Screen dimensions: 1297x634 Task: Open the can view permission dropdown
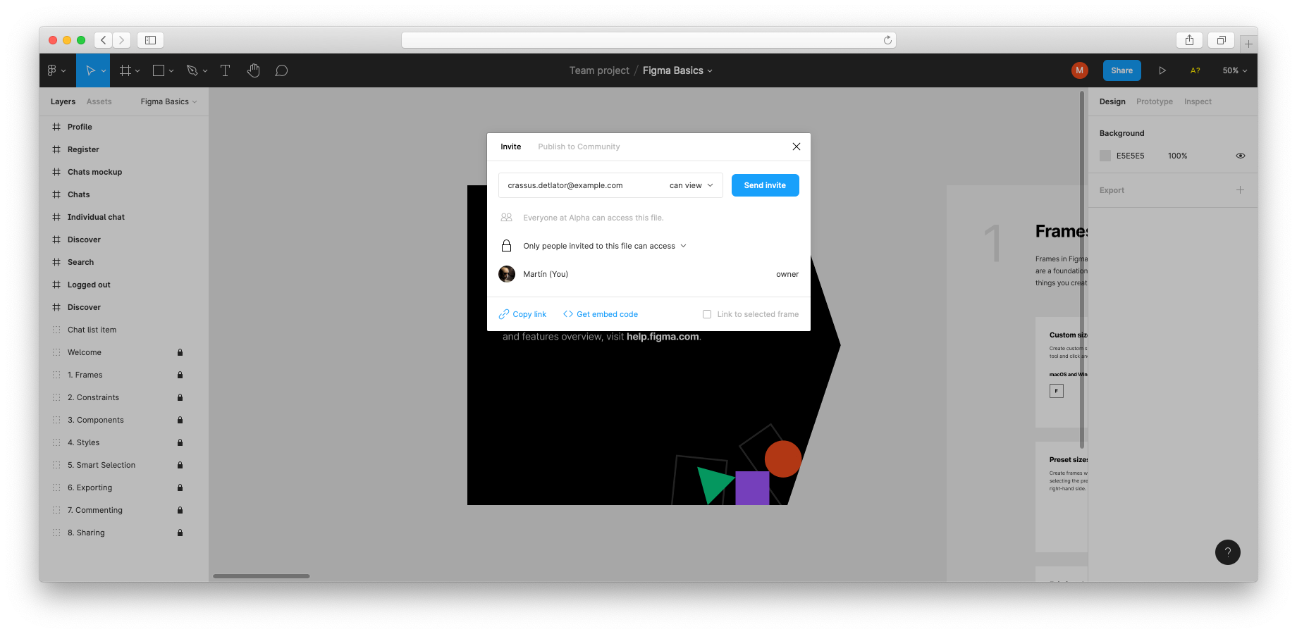click(x=691, y=185)
